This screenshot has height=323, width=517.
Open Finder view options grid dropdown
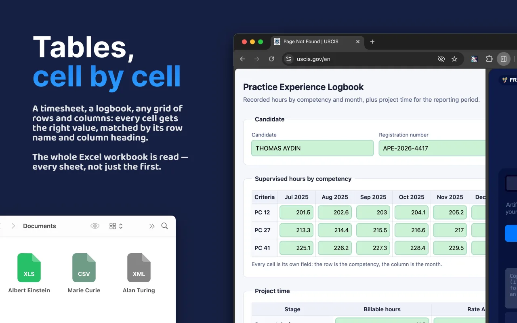coord(116,226)
